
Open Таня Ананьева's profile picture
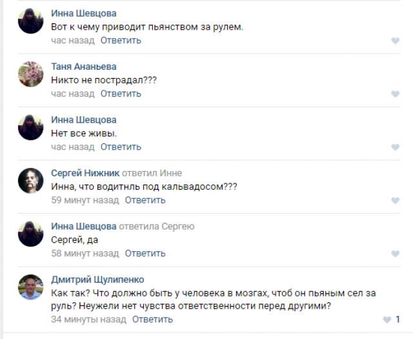pyautogui.click(x=30, y=74)
